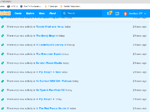Click studio icon beside Scratch Music Studio
The width and height of the screenshot is (150, 112).
click(x=2, y=63)
